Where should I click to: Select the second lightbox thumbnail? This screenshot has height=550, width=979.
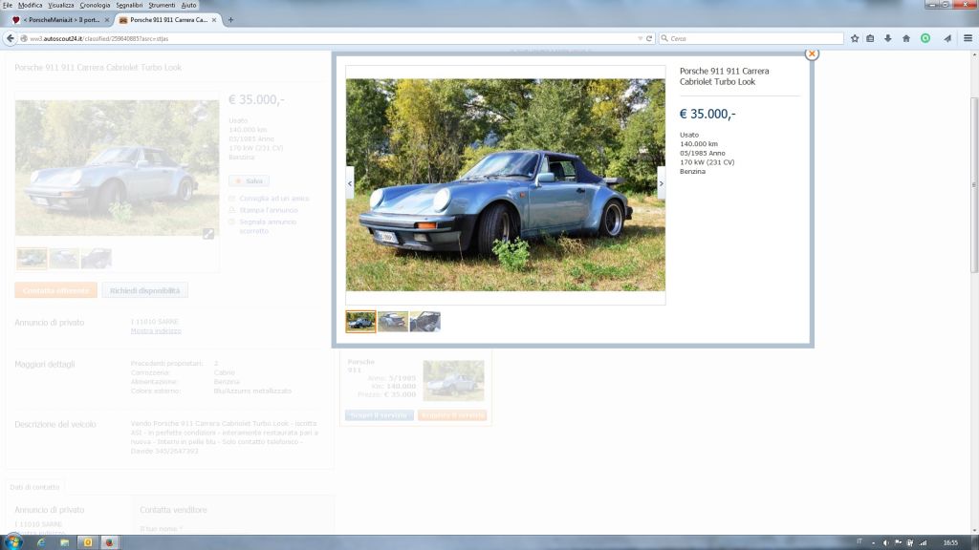(x=393, y=322)
